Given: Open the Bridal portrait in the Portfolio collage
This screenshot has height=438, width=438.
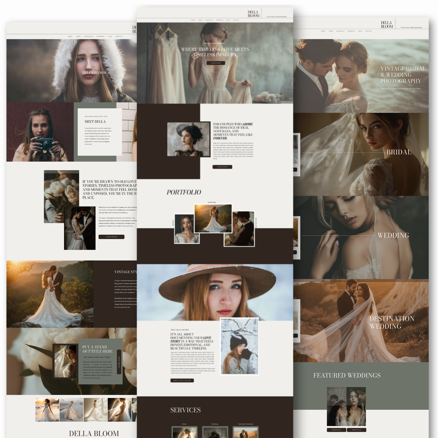Looking at the screenshot, I should point(187,229).
